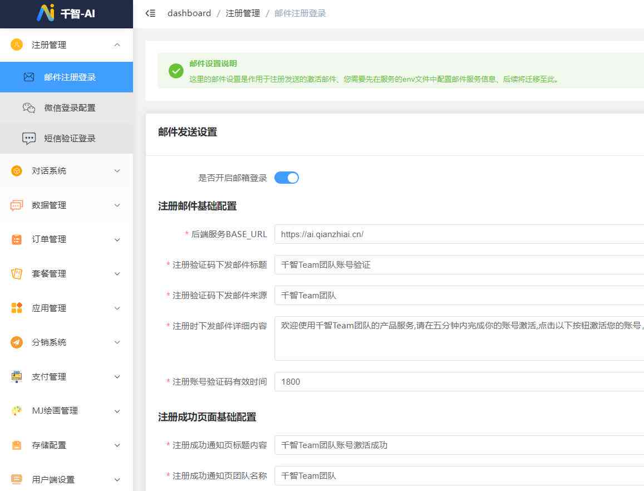Image resolution: width=644 pixels, height=491 pixels.
Task: Click the 邮件设置说明 heading
Action: point(213,63)
